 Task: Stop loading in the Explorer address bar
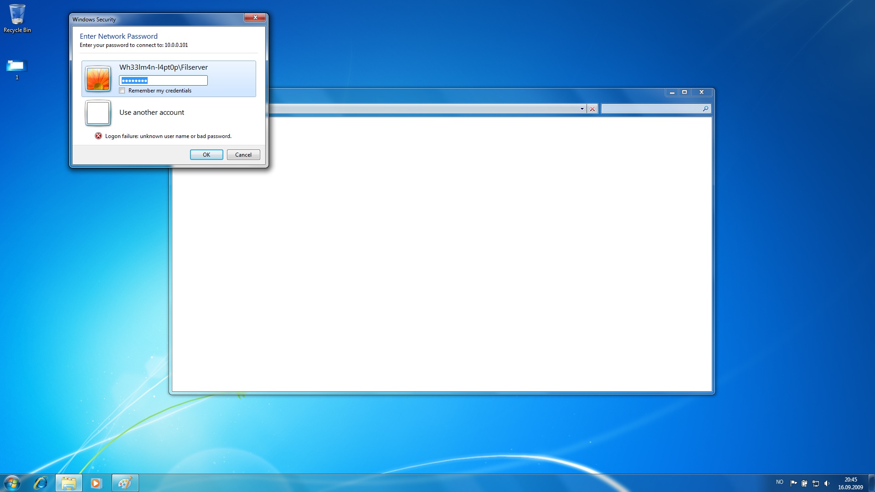pos(592,109)
